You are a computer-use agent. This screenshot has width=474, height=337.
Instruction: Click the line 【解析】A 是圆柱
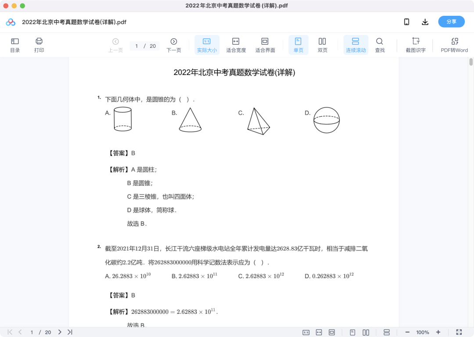coord(132,170)
